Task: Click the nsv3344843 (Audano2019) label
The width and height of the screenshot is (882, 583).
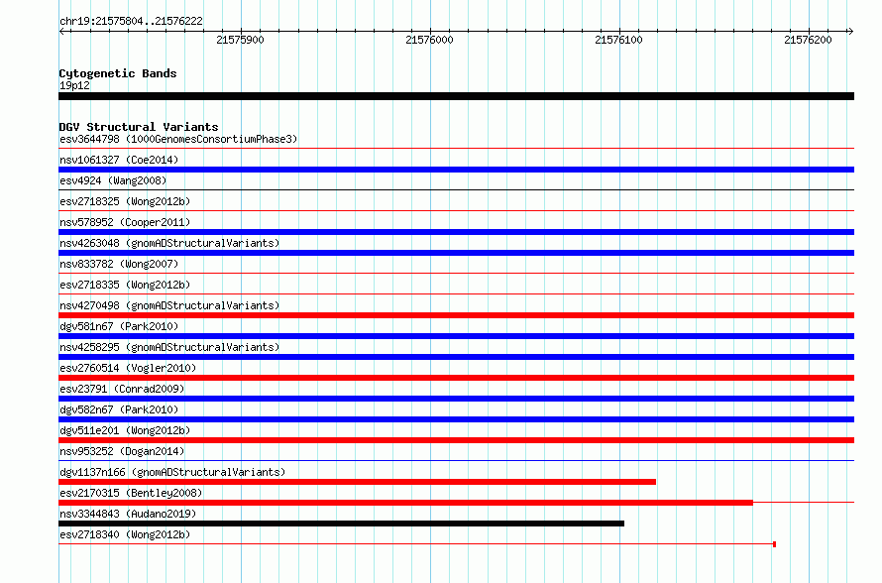Action: tap(128, 514)
